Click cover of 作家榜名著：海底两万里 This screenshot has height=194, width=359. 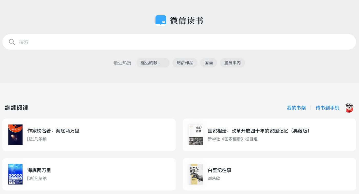15,135
